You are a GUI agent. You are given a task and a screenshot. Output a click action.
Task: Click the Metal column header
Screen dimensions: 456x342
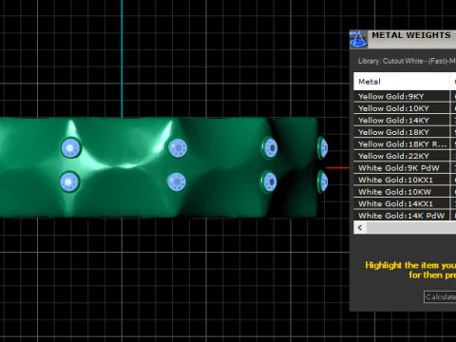point(402,82)
